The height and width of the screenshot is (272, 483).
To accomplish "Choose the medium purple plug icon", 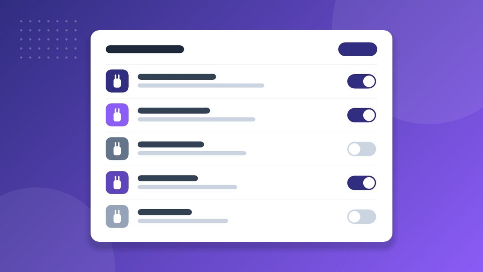I will click(117, 183).
